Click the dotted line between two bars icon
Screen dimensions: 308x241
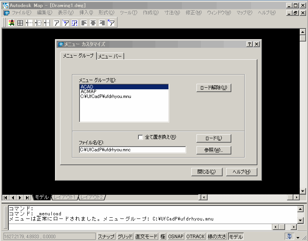tap(47, 23)
